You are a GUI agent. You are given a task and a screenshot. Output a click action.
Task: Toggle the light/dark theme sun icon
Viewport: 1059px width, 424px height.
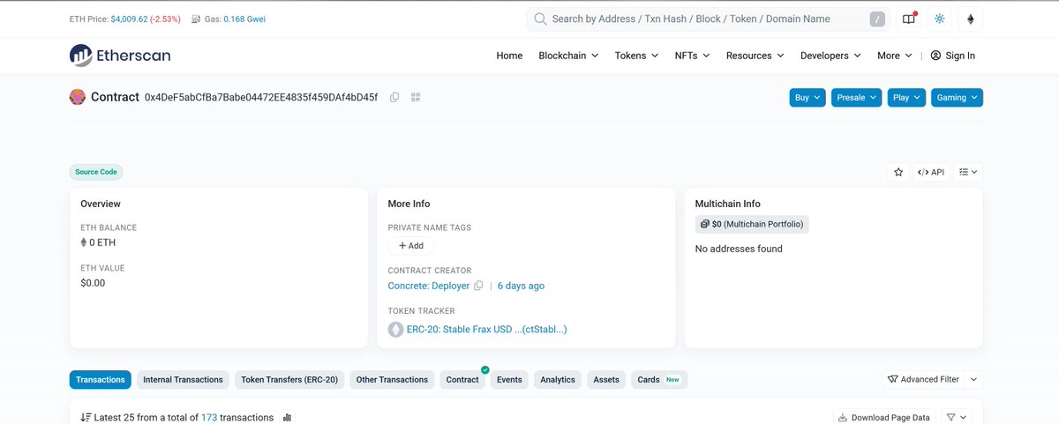pyautogui.click(x=939, y=19)
